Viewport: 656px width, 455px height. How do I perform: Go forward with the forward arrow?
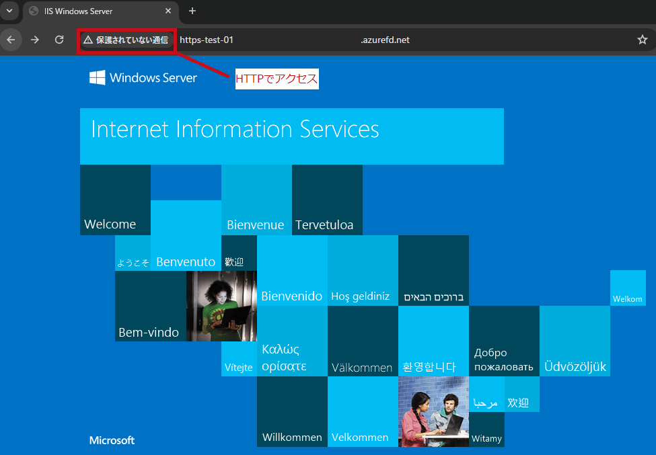point(35,40)
